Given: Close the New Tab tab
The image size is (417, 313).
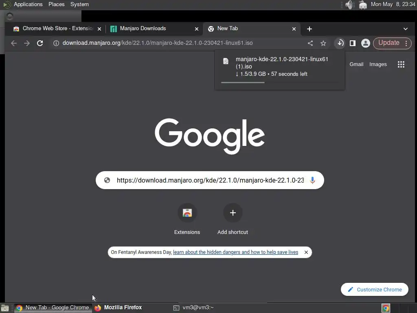Looking at the screenshot, I should 294,29.
